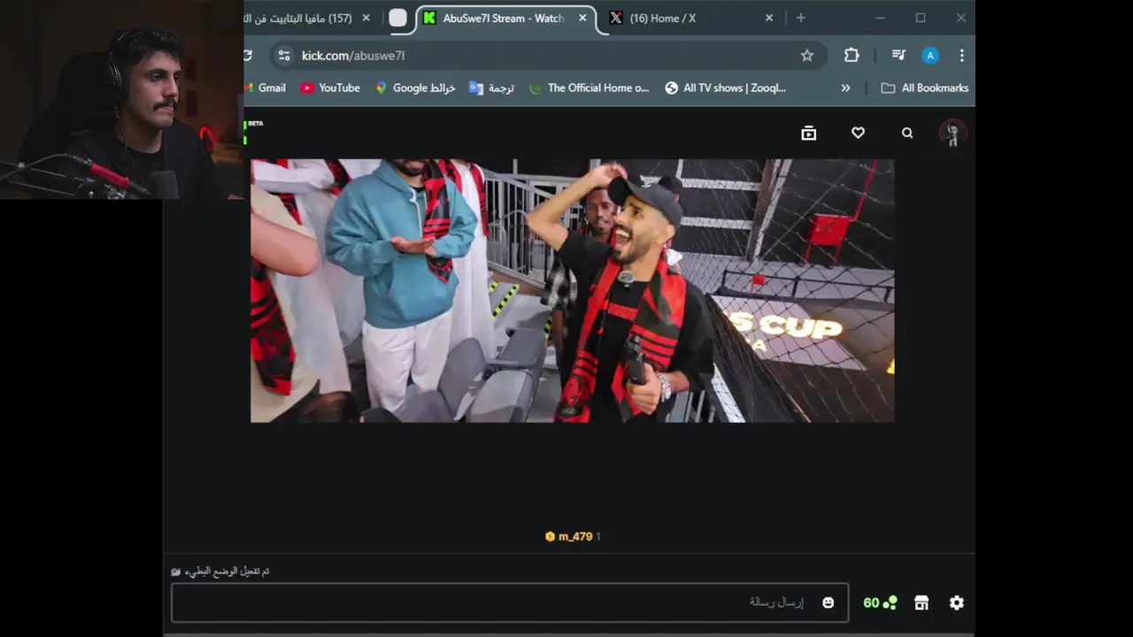1133x637 pixels.
Task: Close the AbuSwe7l Stream tab
Action: click(x=582, y=18)
